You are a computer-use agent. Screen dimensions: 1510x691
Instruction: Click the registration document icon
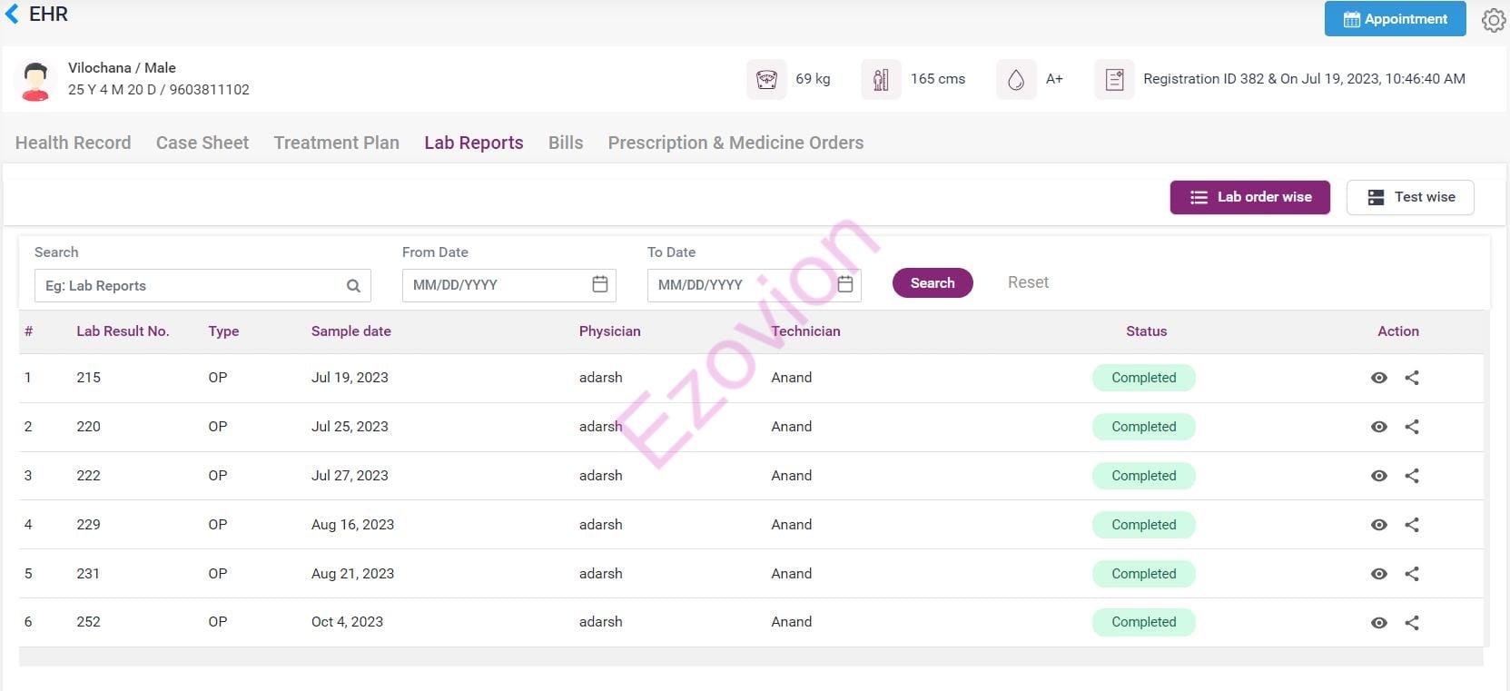point(1114,80)
